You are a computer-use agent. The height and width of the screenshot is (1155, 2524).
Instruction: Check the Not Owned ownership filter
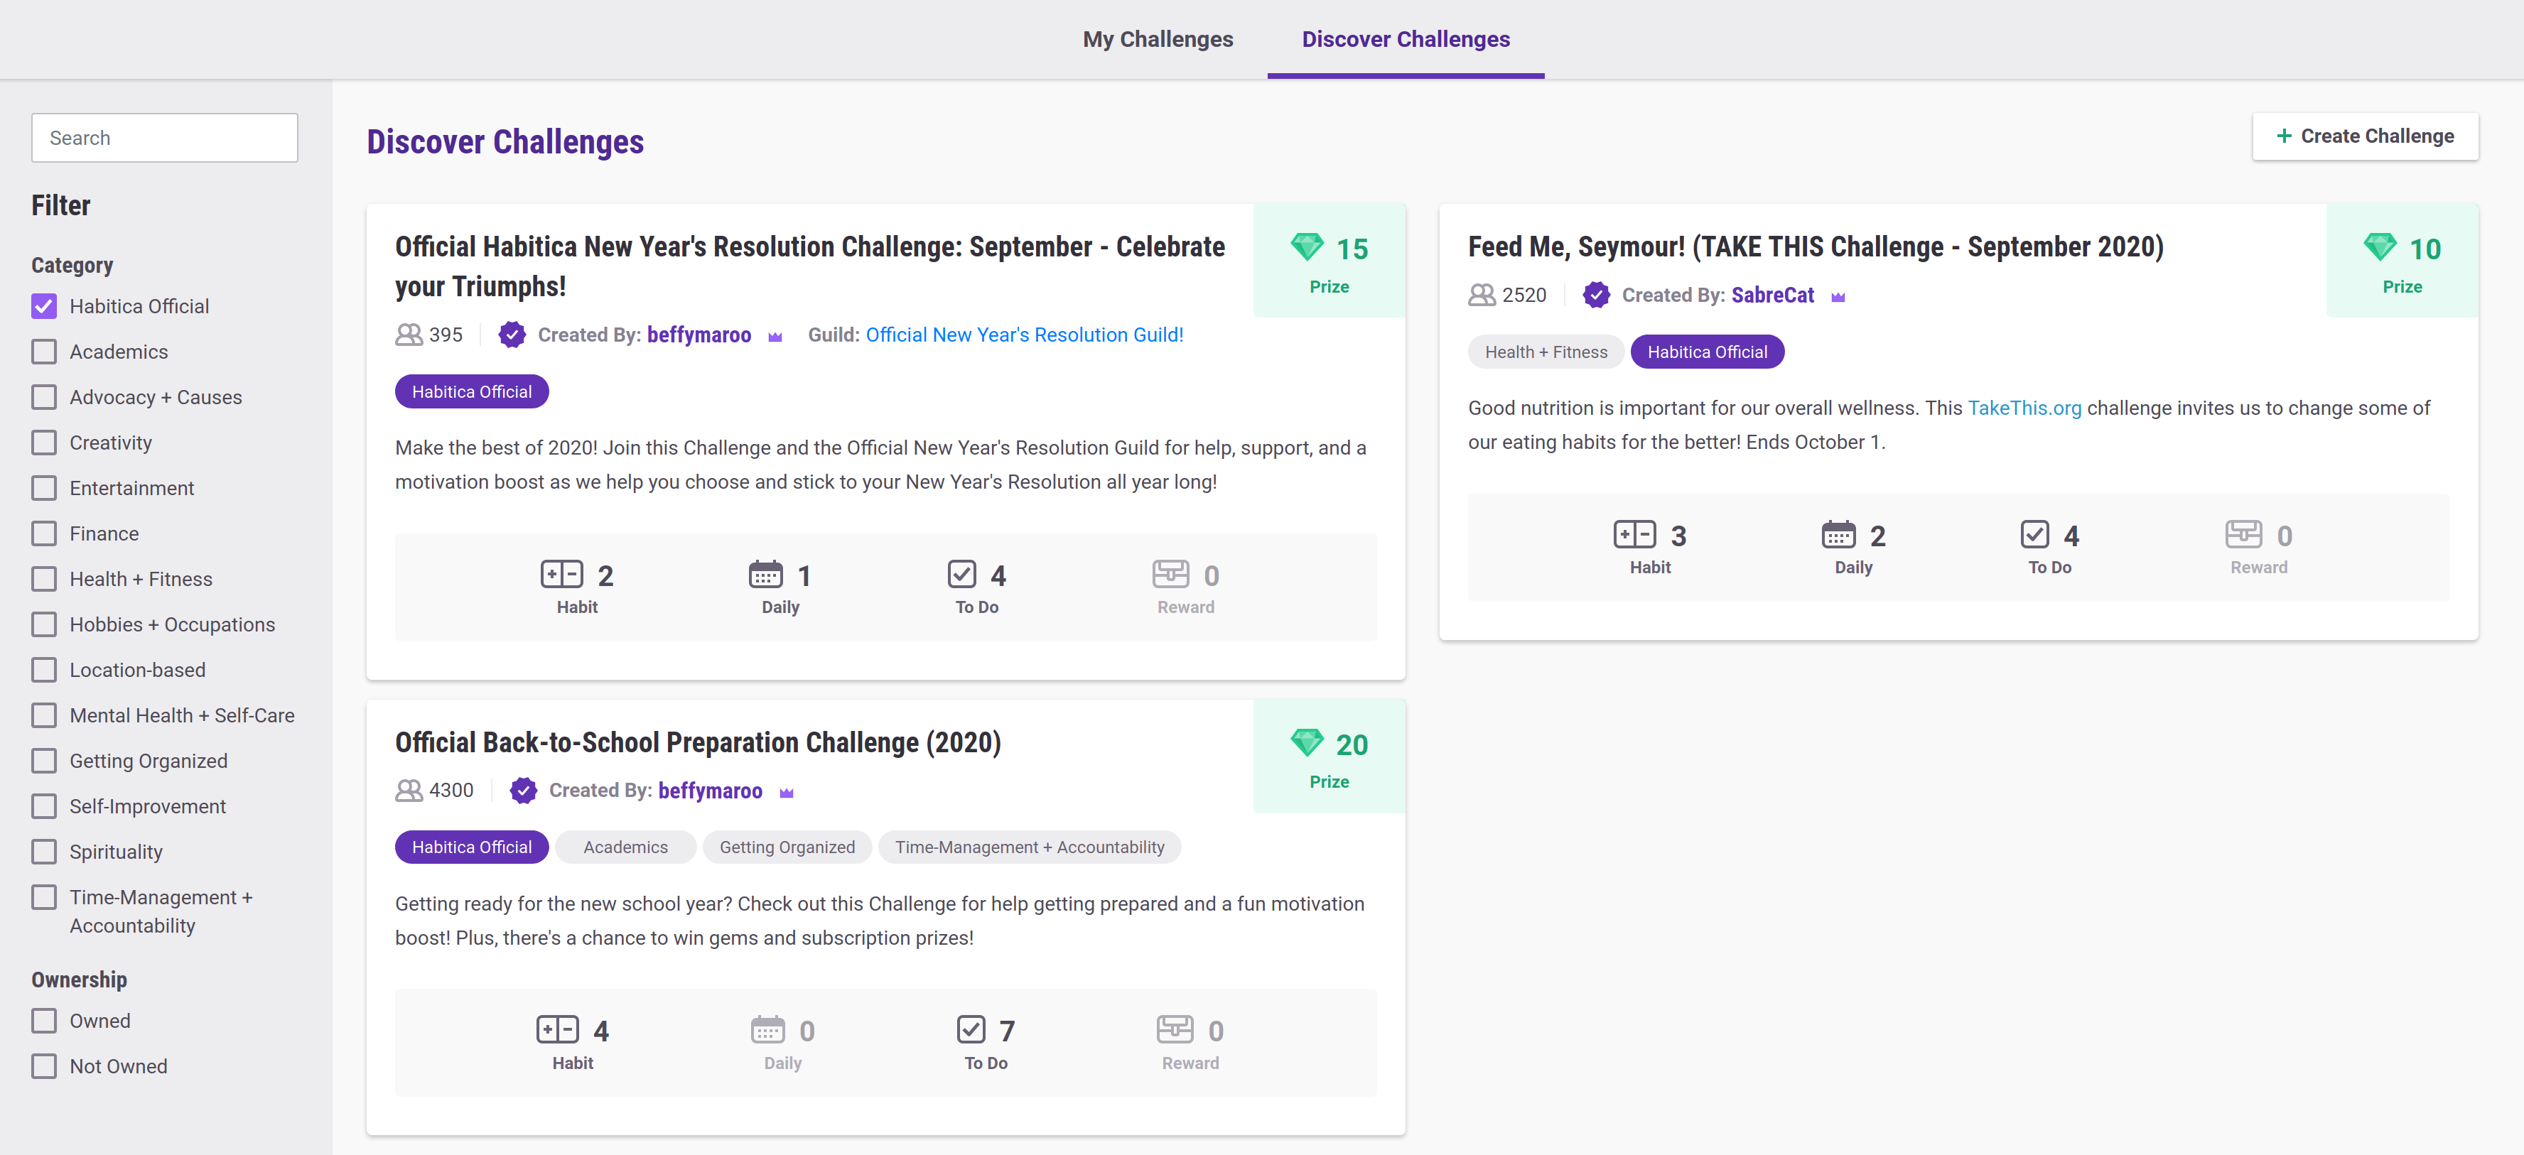[x=44, y=1065]
